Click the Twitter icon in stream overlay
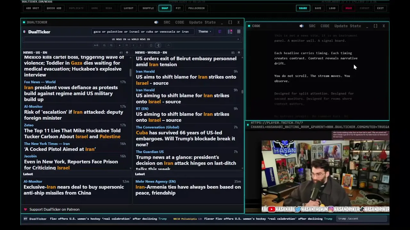This screenshot has width=410, height=230. 298,209
